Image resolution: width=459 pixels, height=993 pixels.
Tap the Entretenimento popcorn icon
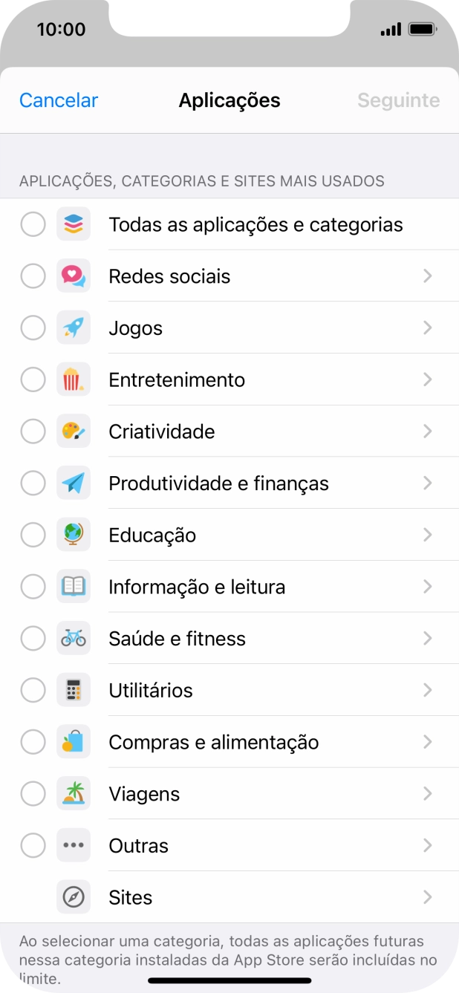[x=74, y=379]
